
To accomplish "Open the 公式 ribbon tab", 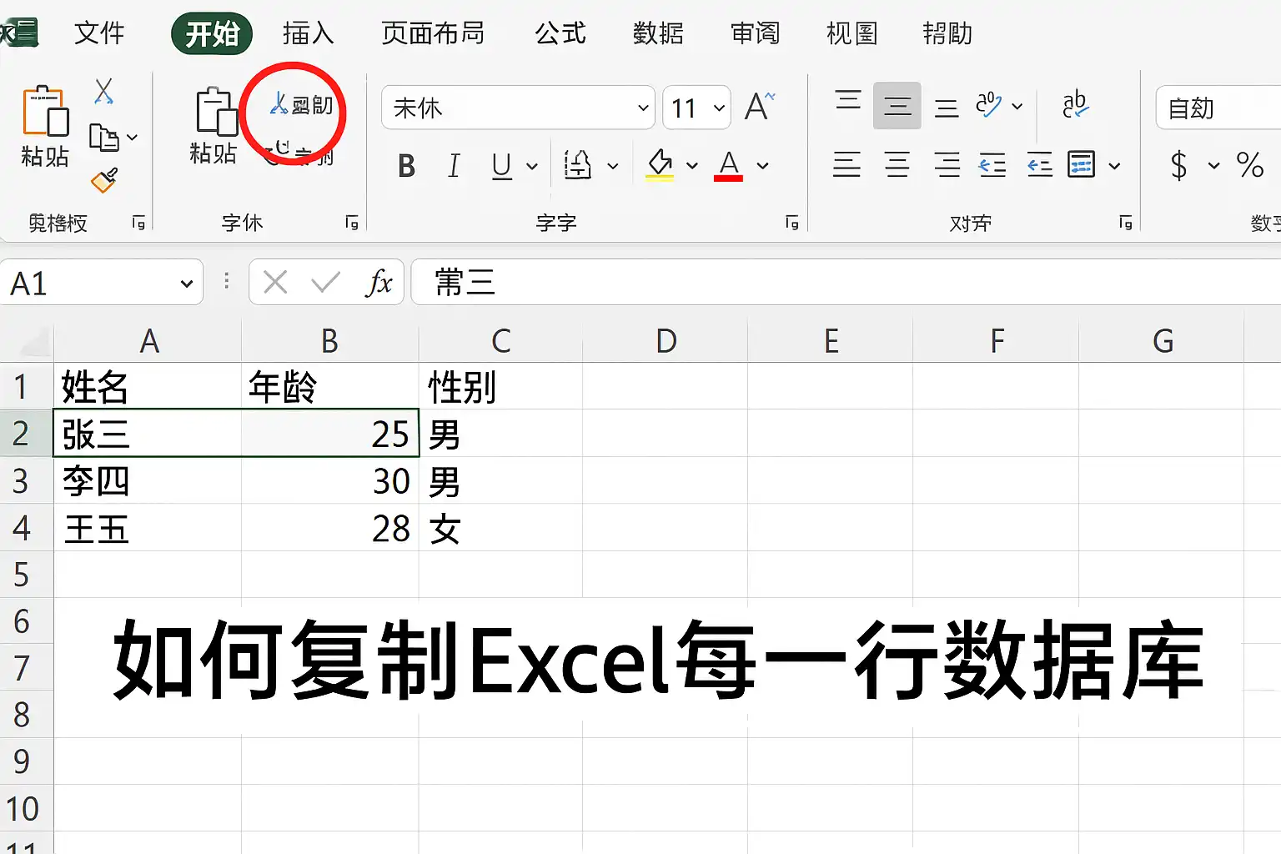I will 560,33.
